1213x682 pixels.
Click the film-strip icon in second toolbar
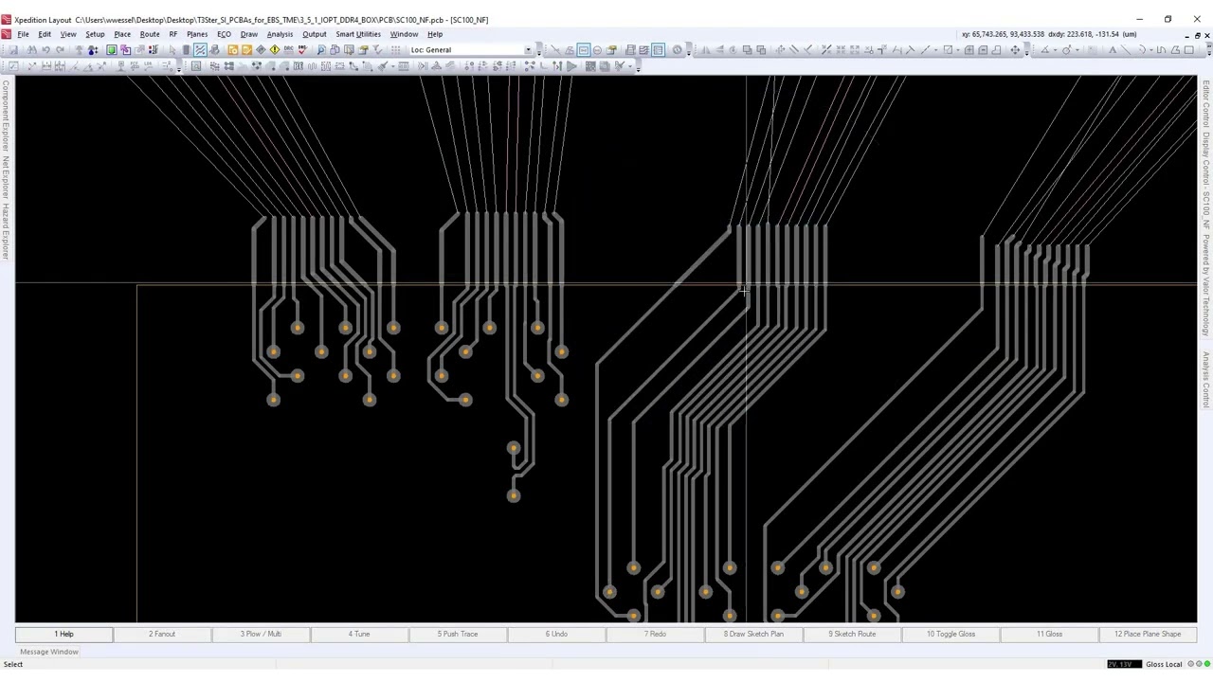pos(589,66)
